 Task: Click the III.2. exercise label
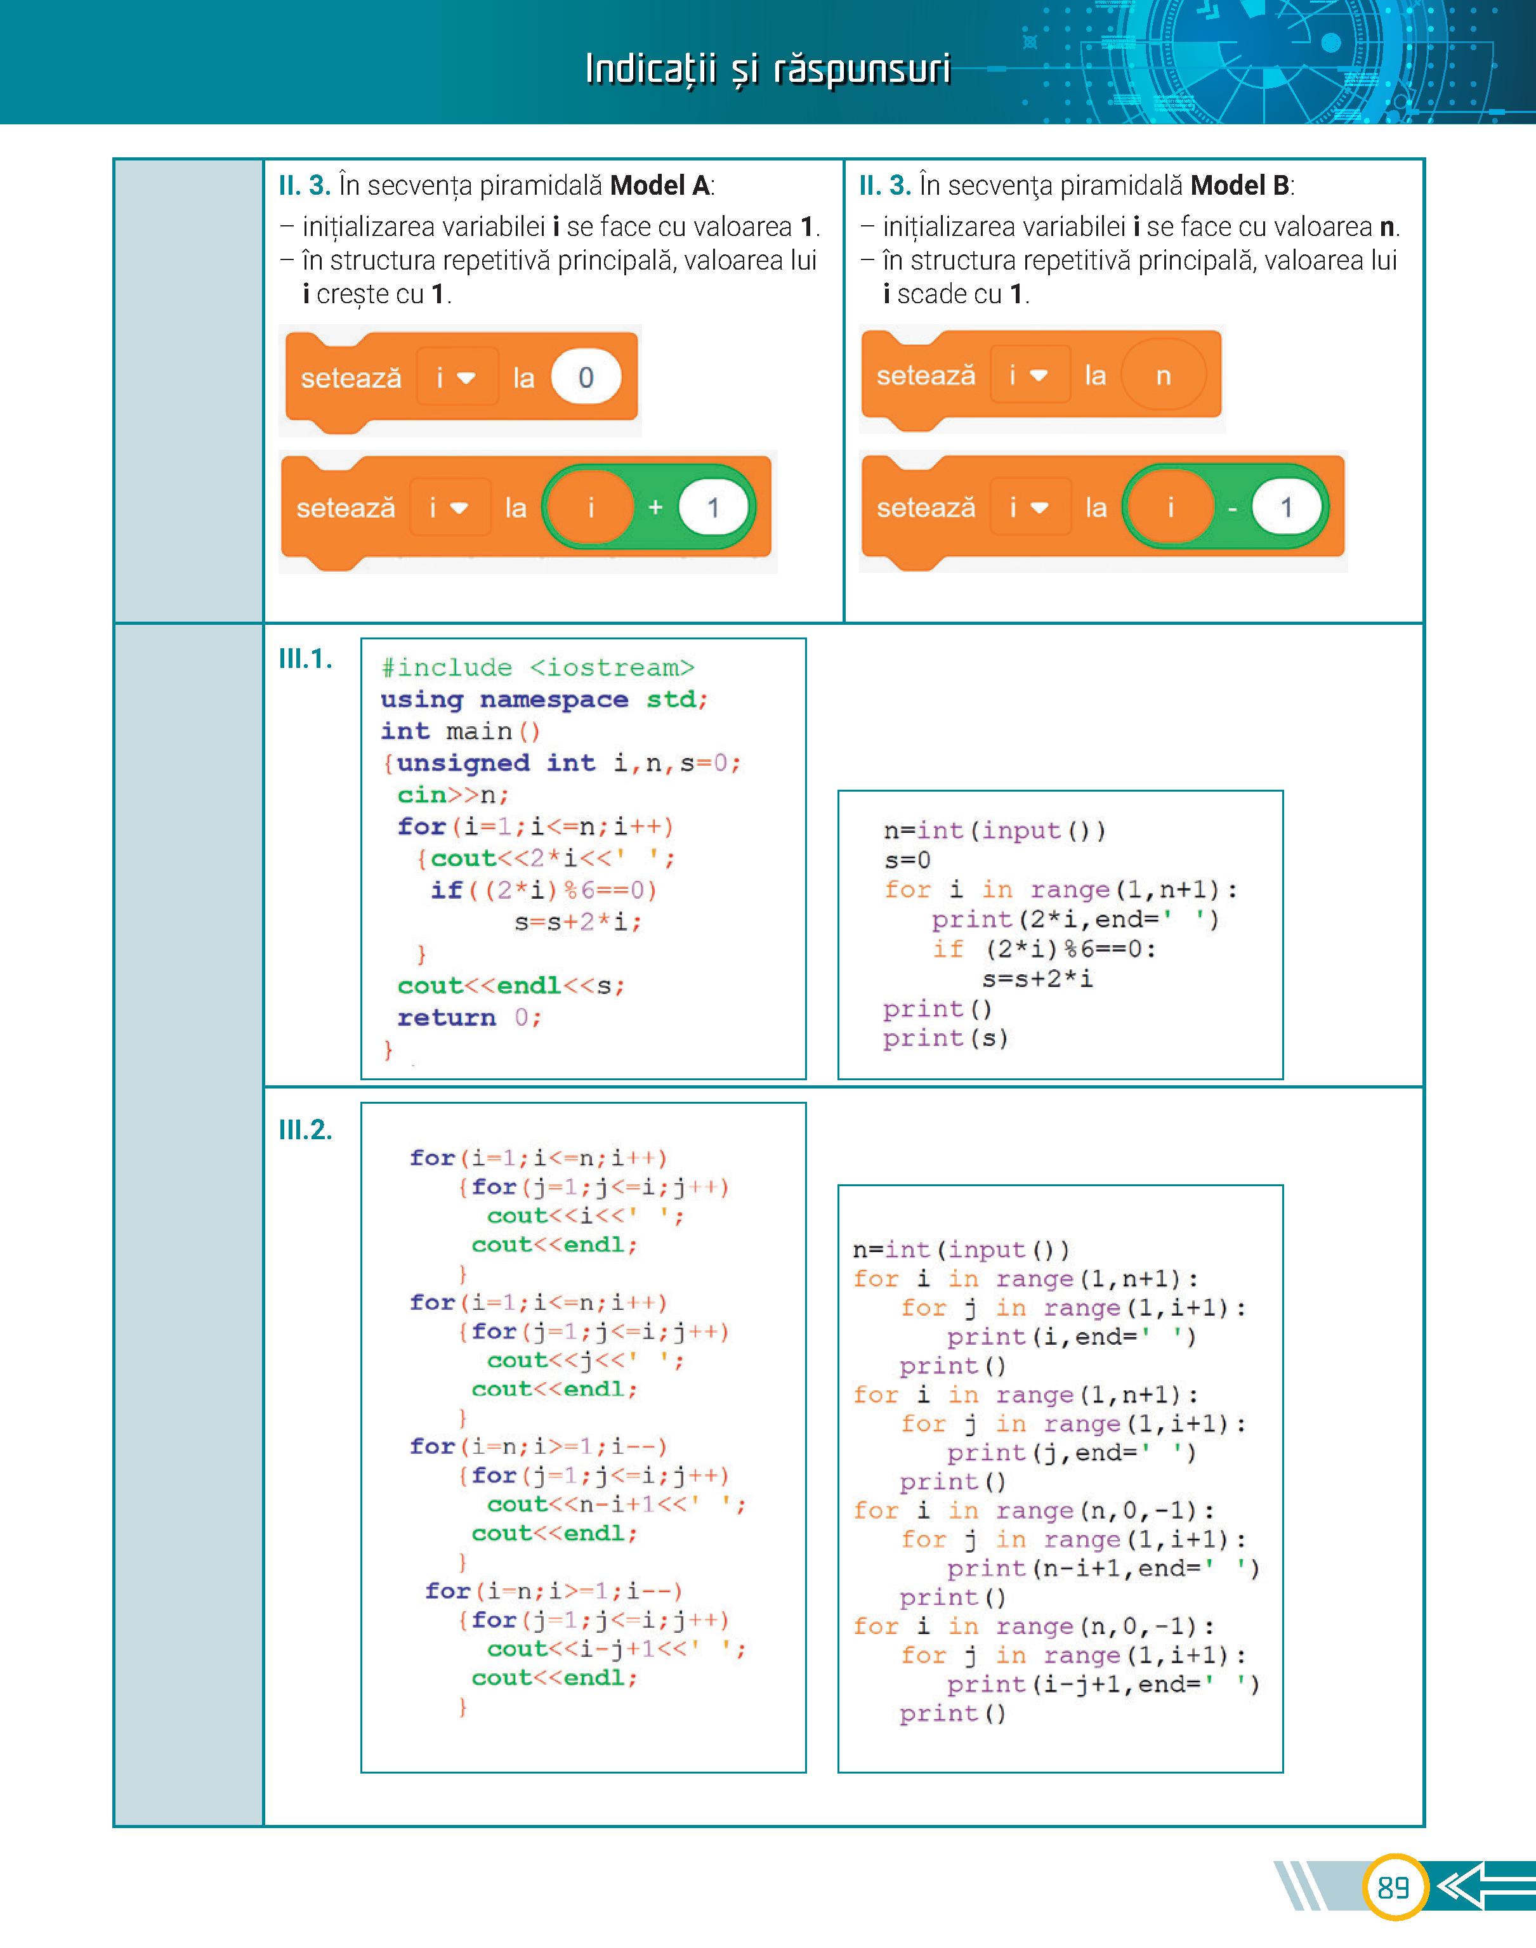coord(306,1130)
